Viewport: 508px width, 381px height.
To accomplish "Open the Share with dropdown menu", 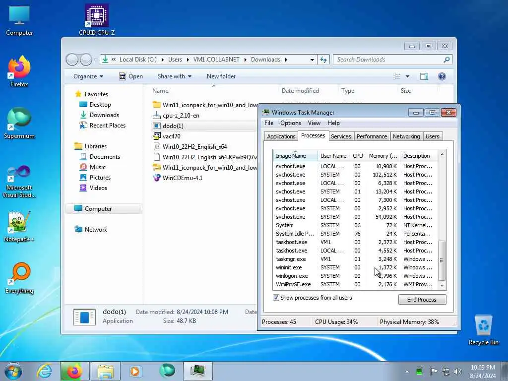I will (x=174, y=76).
